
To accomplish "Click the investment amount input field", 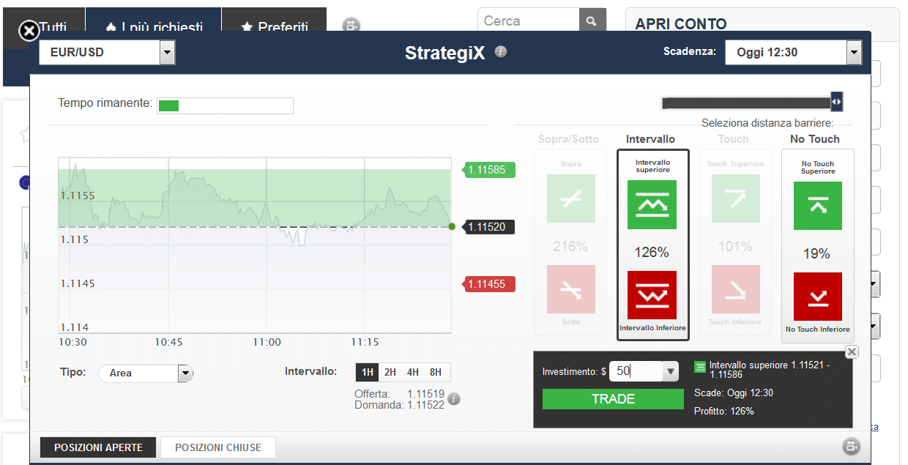I will point(636,372).
